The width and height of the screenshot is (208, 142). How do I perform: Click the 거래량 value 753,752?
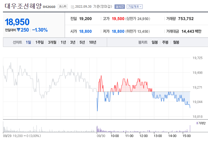coord(186,19)
